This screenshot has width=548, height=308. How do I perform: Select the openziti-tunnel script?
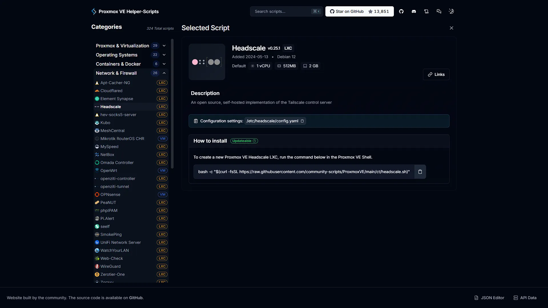(131, 187)
